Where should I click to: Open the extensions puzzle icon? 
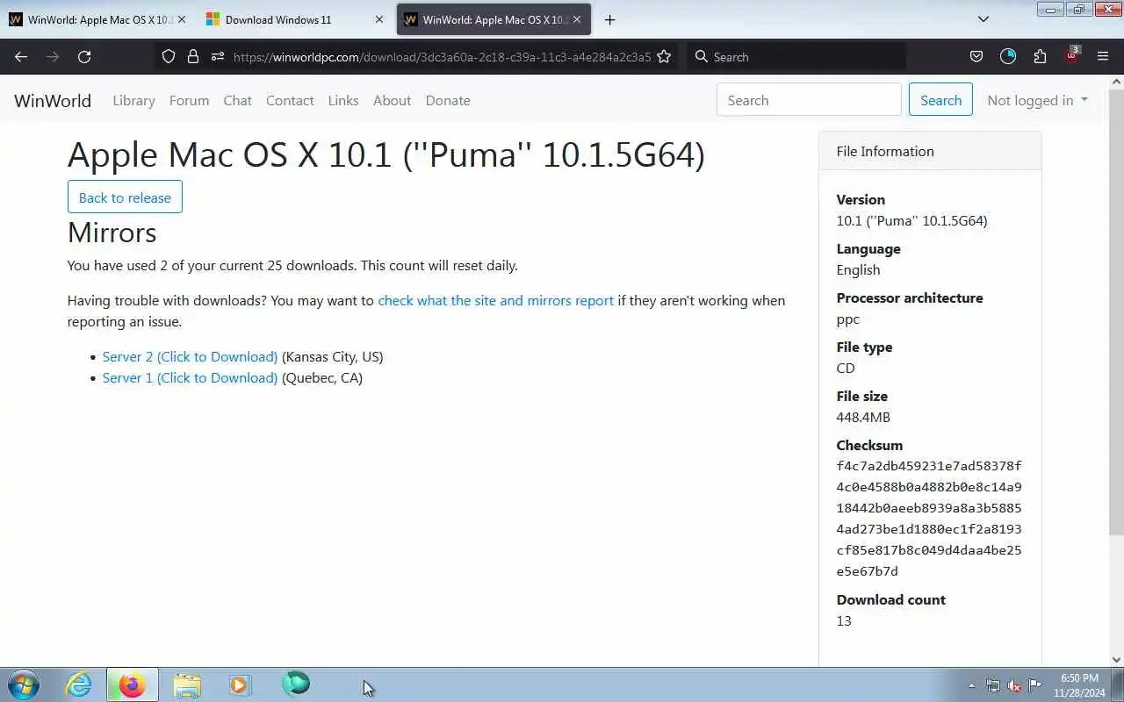click(1040, 56)
